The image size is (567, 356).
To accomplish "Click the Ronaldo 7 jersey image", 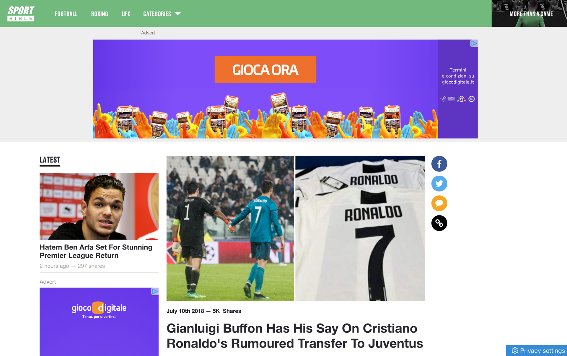I will click(360, 228).
